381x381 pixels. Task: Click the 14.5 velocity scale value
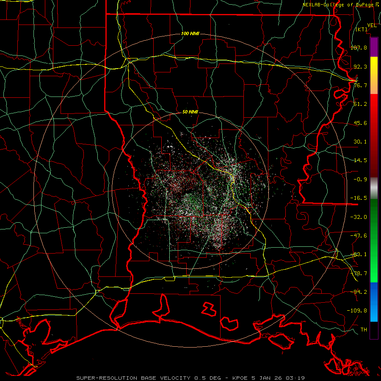[x=360, y=160]
